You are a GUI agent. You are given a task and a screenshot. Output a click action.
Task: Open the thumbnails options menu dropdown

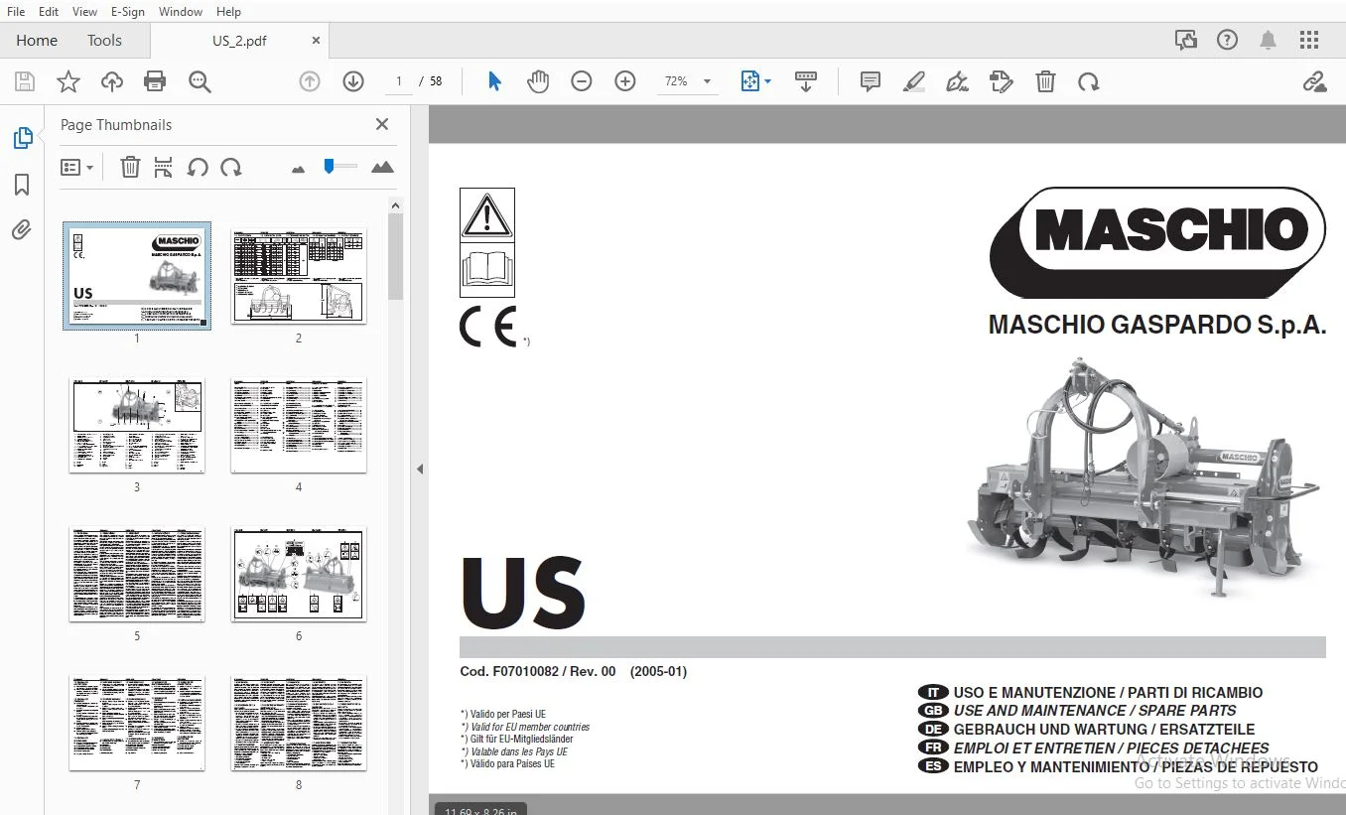76,167
